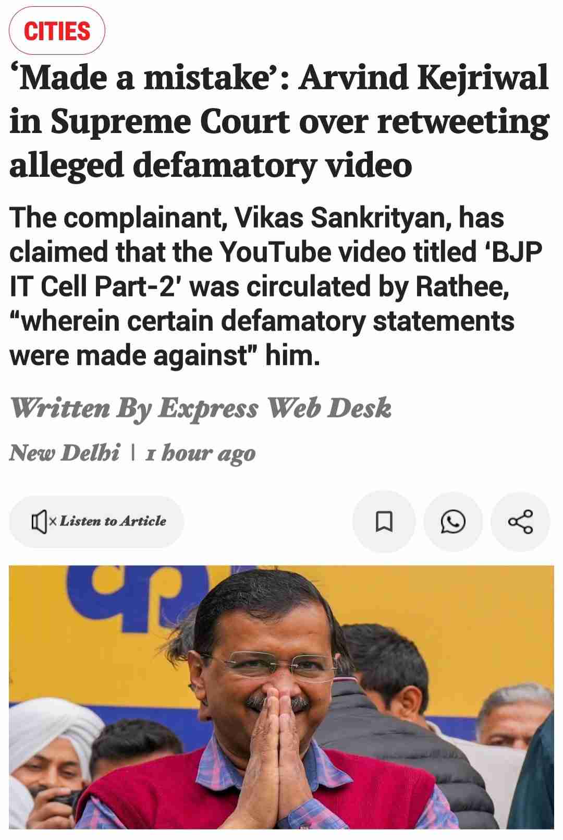
Task: Share the article via WhatsApp icon
Action: [x=453, y=521]
